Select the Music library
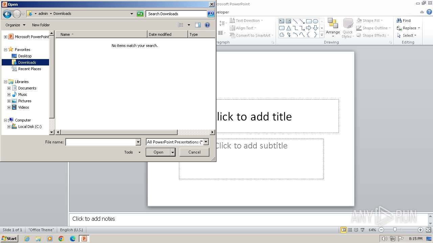 [x=23, y=94]
